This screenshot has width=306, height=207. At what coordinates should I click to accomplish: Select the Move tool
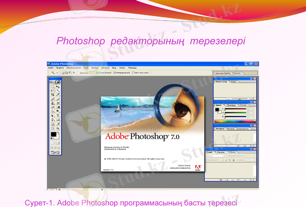tap(58, 87)
